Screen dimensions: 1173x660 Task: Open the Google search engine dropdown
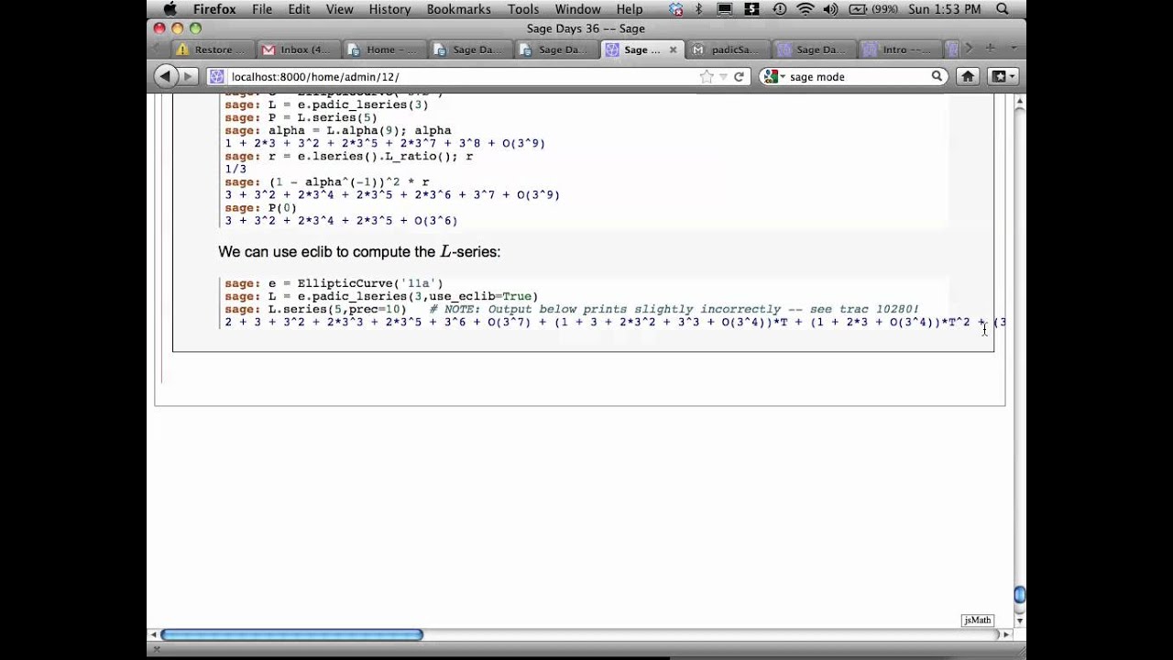pyautogui.click(x=773, y=77)
